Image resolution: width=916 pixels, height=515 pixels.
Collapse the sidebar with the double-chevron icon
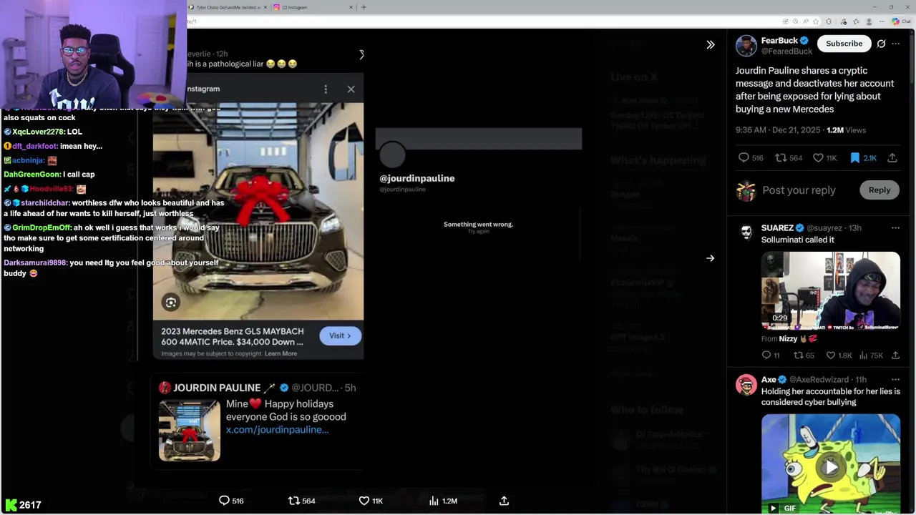point(710,45)
